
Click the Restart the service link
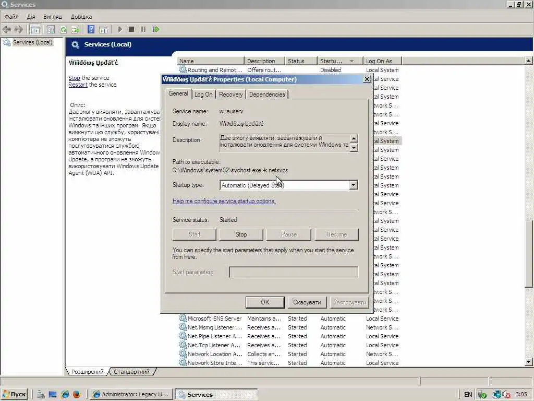coord(78,85)
